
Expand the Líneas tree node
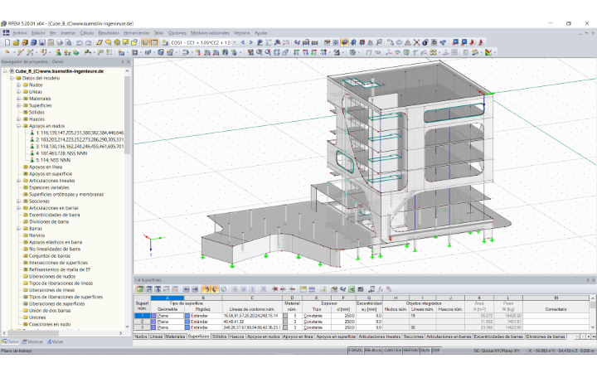coord(18,92)
